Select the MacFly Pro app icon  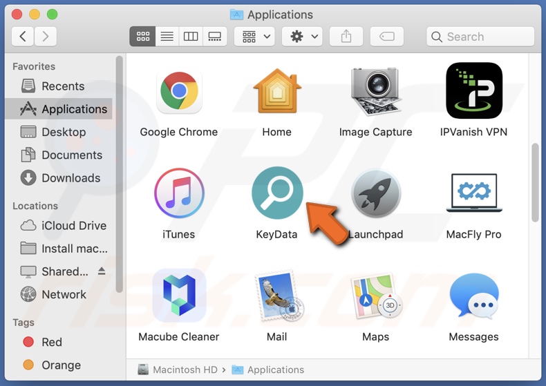[474, 193]
